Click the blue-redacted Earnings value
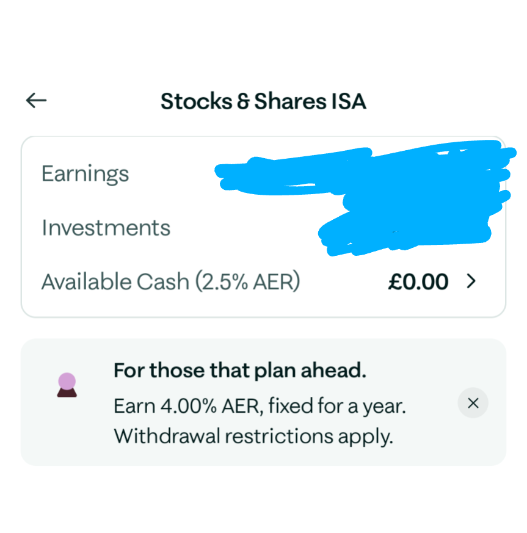The width and height of the screenshot is (527, 533). 366,171
